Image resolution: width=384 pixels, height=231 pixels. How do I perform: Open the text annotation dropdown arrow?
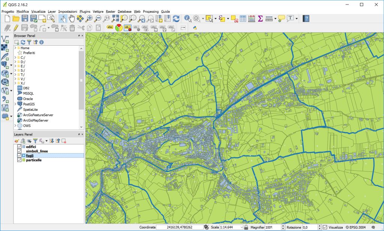point(297,19)
